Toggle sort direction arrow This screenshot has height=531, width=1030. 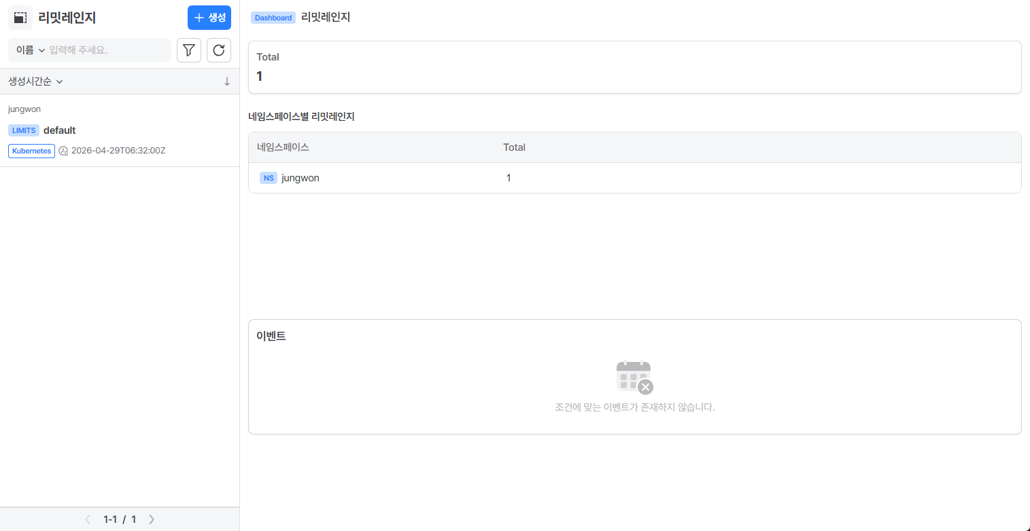[x=227, y=81]
